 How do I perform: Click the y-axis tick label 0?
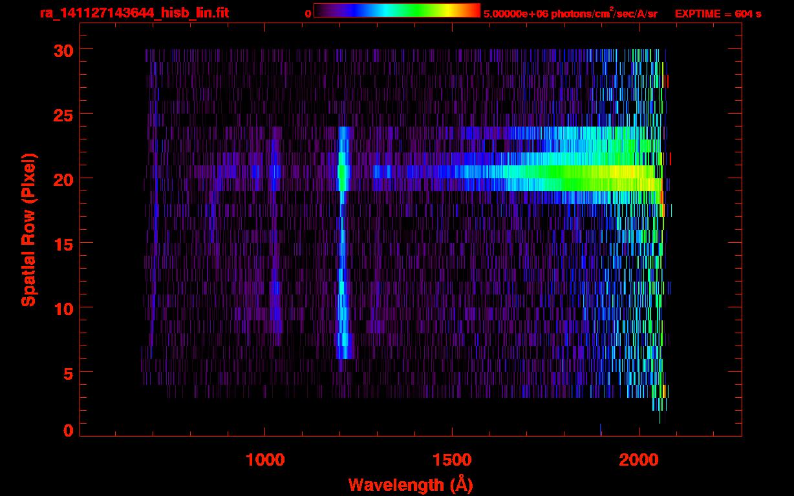point(67,430)
